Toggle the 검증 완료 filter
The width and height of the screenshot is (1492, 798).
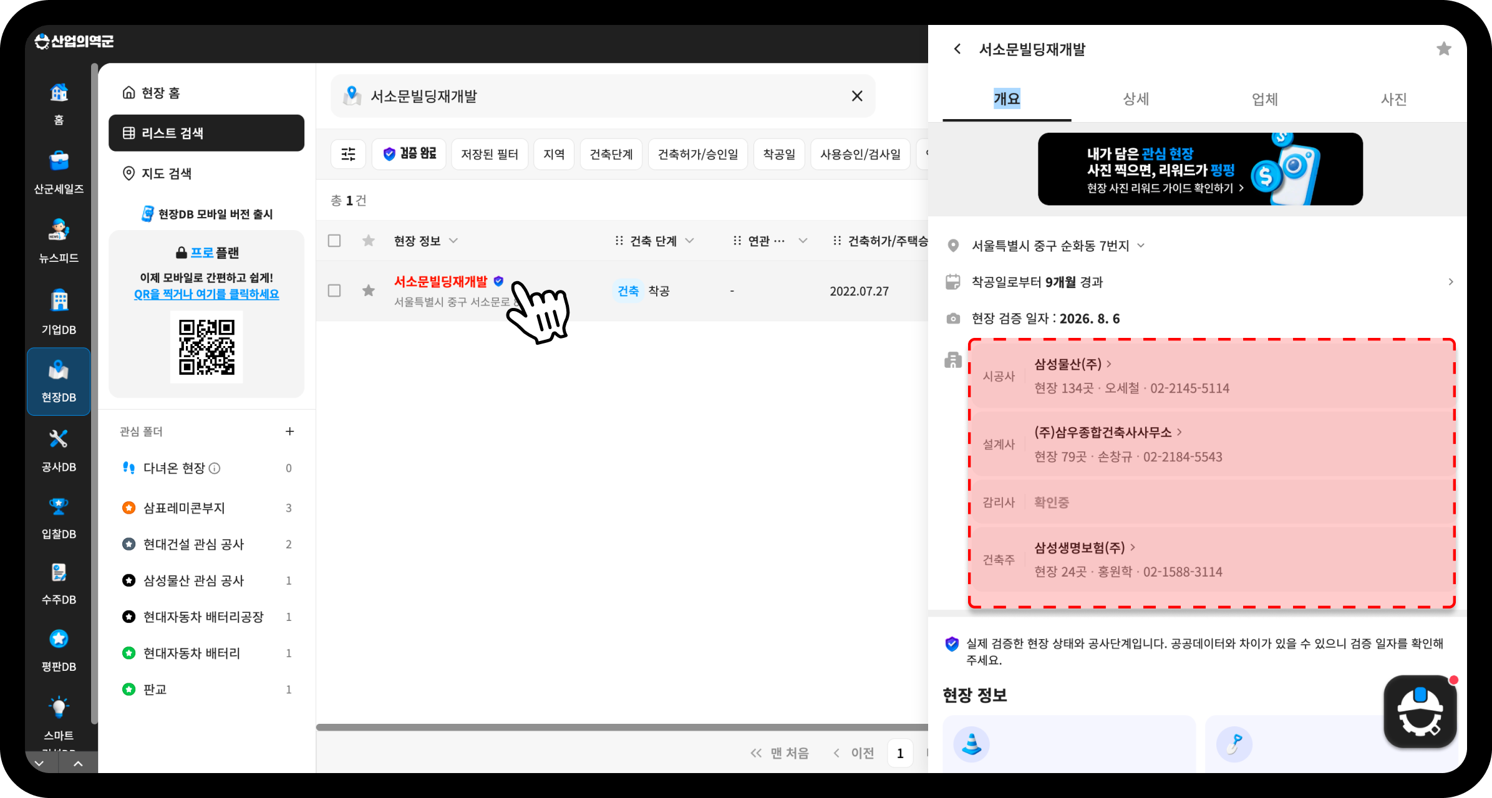tap(409, 154)
